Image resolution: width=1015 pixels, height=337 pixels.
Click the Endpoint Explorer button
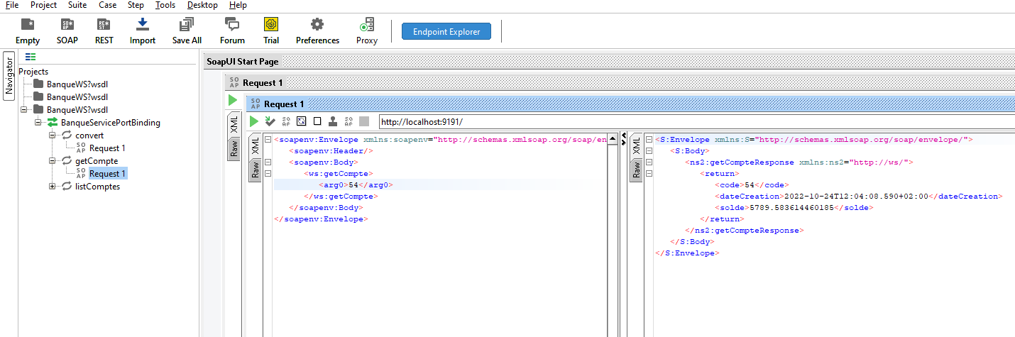pyautogui.click(x=446, y=31)
